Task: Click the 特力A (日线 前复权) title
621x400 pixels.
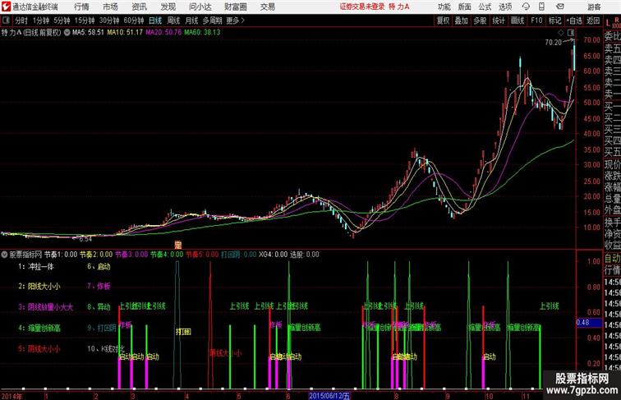Action: [31, 33]
